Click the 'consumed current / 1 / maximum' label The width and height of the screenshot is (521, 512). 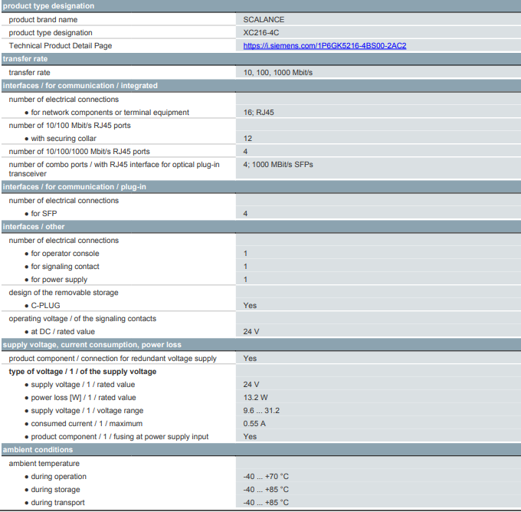(x=87, y=424)
